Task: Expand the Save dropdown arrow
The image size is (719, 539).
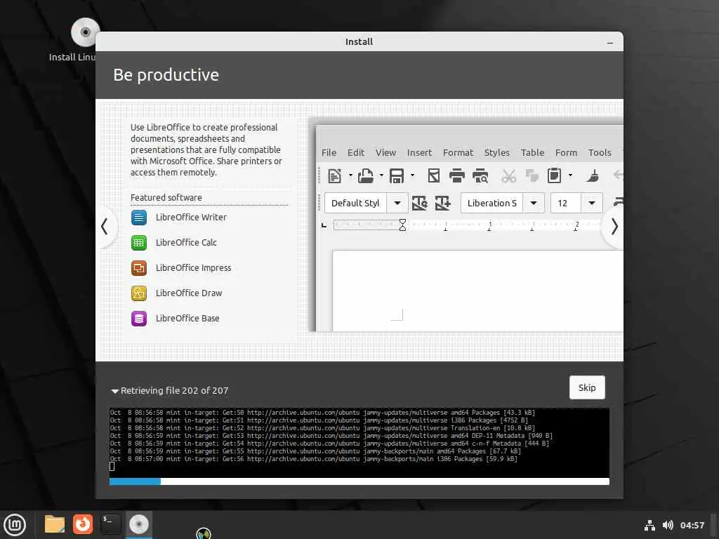Action: coord(412,175)
